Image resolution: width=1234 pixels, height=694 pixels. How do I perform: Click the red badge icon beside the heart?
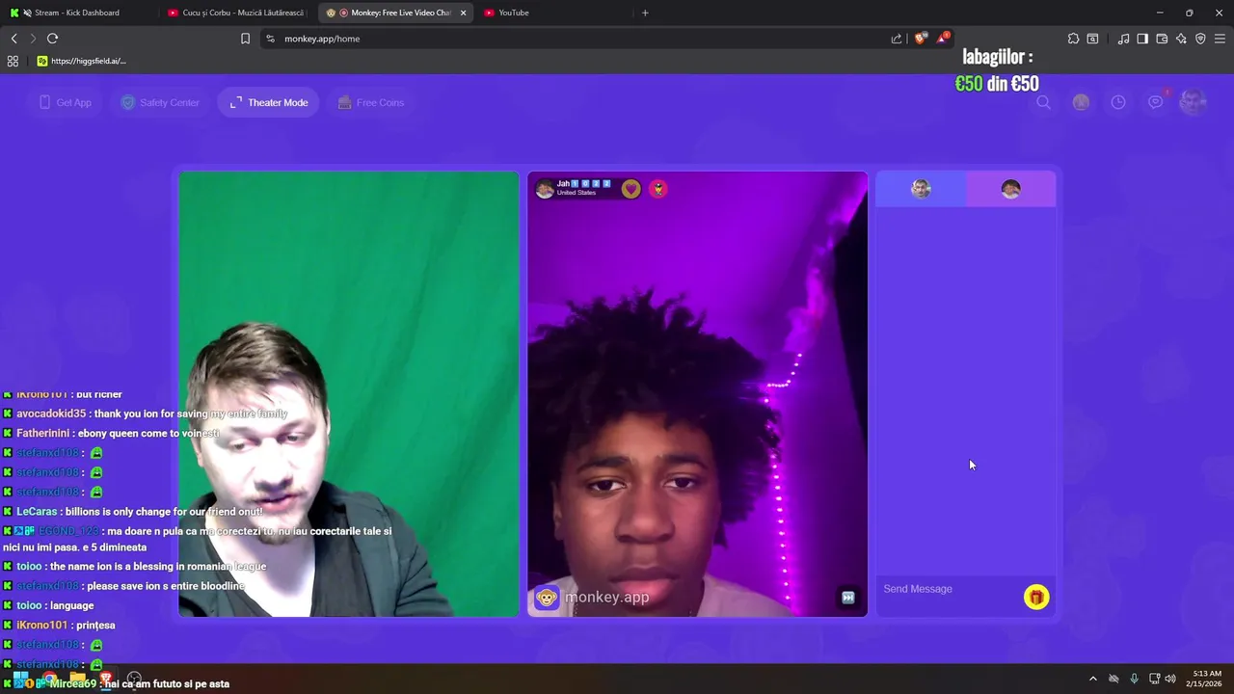(658, 189)
